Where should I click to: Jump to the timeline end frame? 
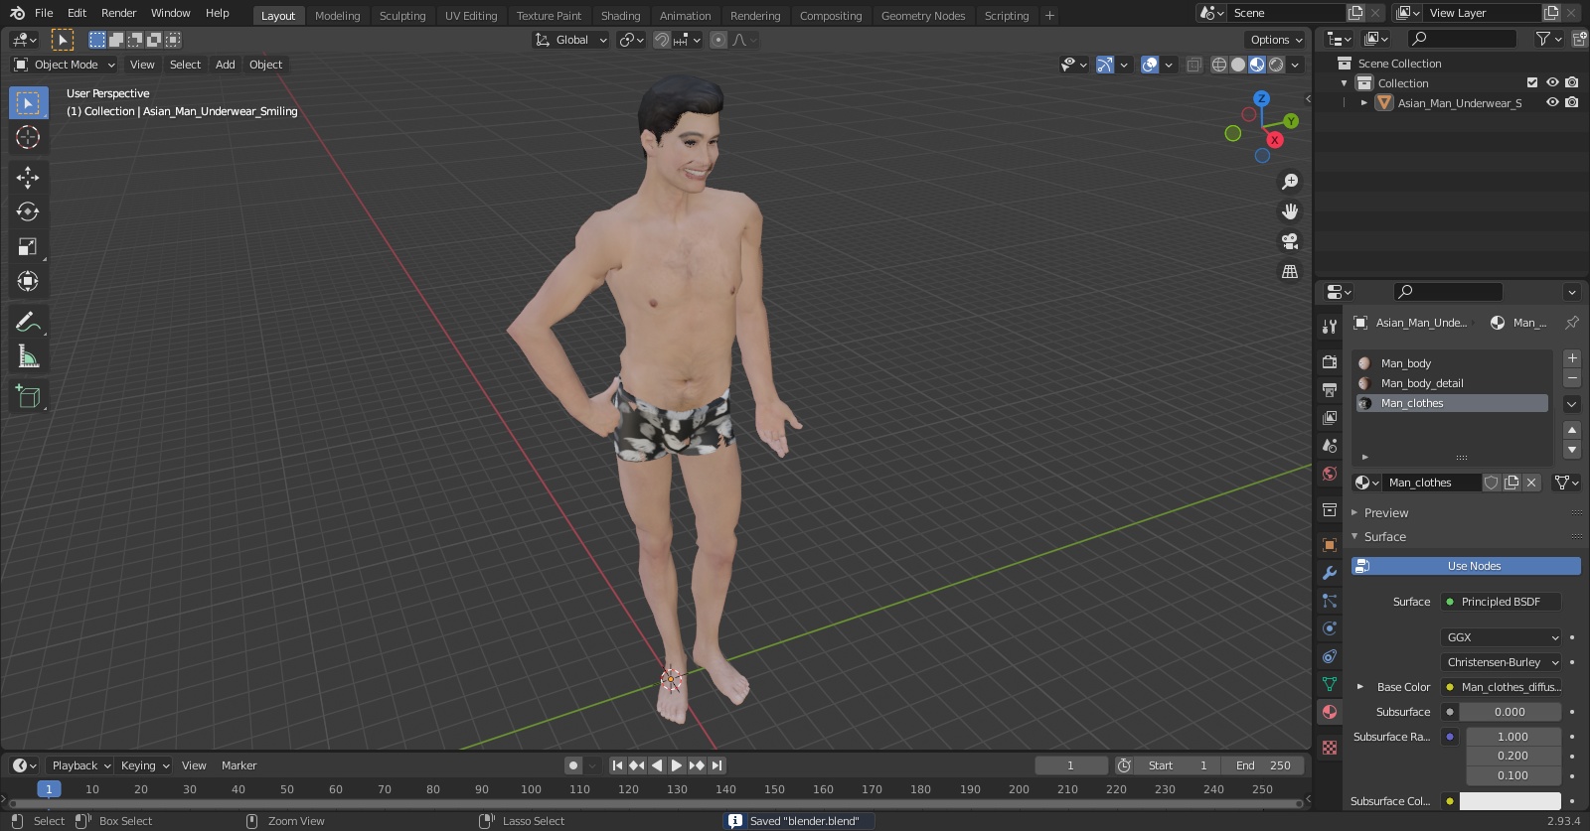(x=717, y=765)
